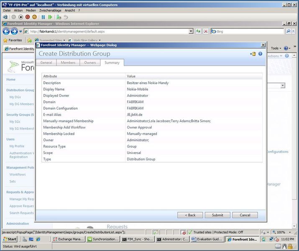This screenshot has height=251, width=299.
Task: Click the lock icon in the VM status bar
Action: click(290, 246)
